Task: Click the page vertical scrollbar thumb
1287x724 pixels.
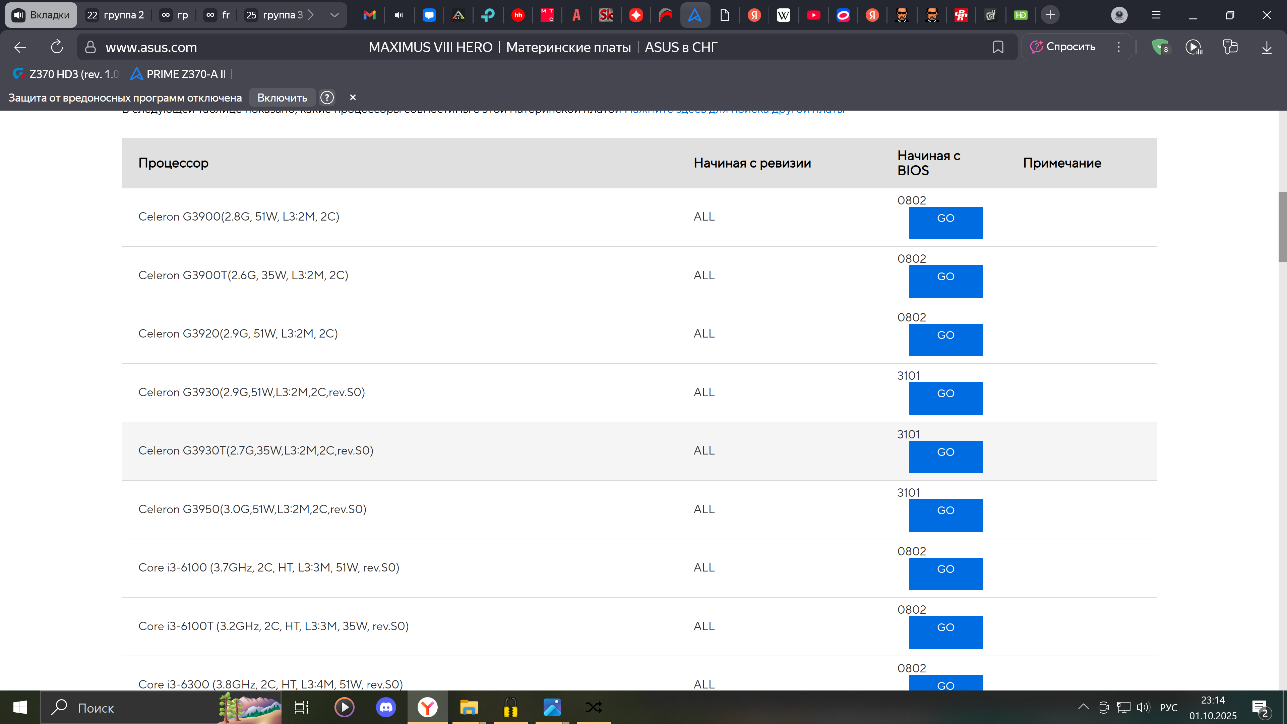Action: pos(1282,226)
